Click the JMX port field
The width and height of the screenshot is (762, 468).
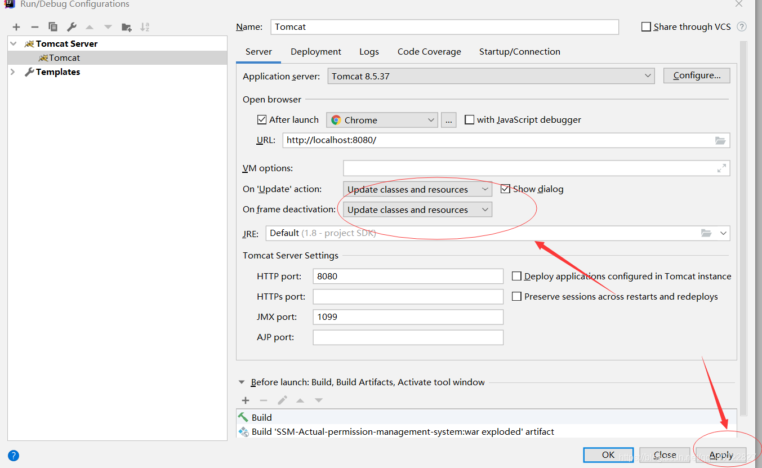click(x=408, y=317)
